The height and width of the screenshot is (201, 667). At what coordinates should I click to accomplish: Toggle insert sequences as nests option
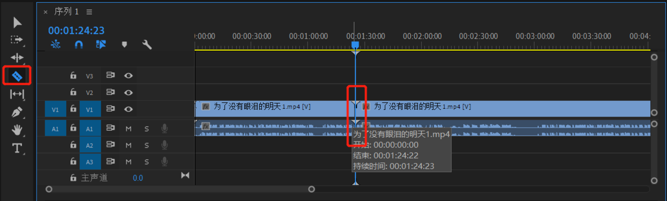pyautogui.click(x=55, y=45)
